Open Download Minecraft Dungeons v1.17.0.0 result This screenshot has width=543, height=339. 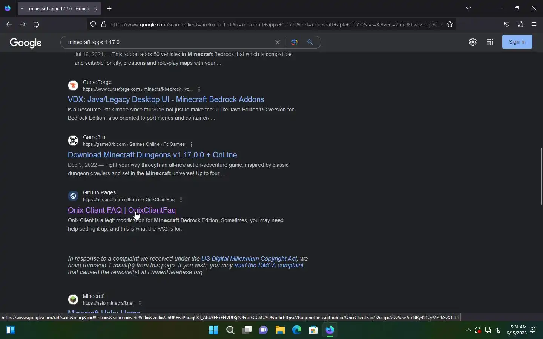pyautogui.click(x=152, y=155)
